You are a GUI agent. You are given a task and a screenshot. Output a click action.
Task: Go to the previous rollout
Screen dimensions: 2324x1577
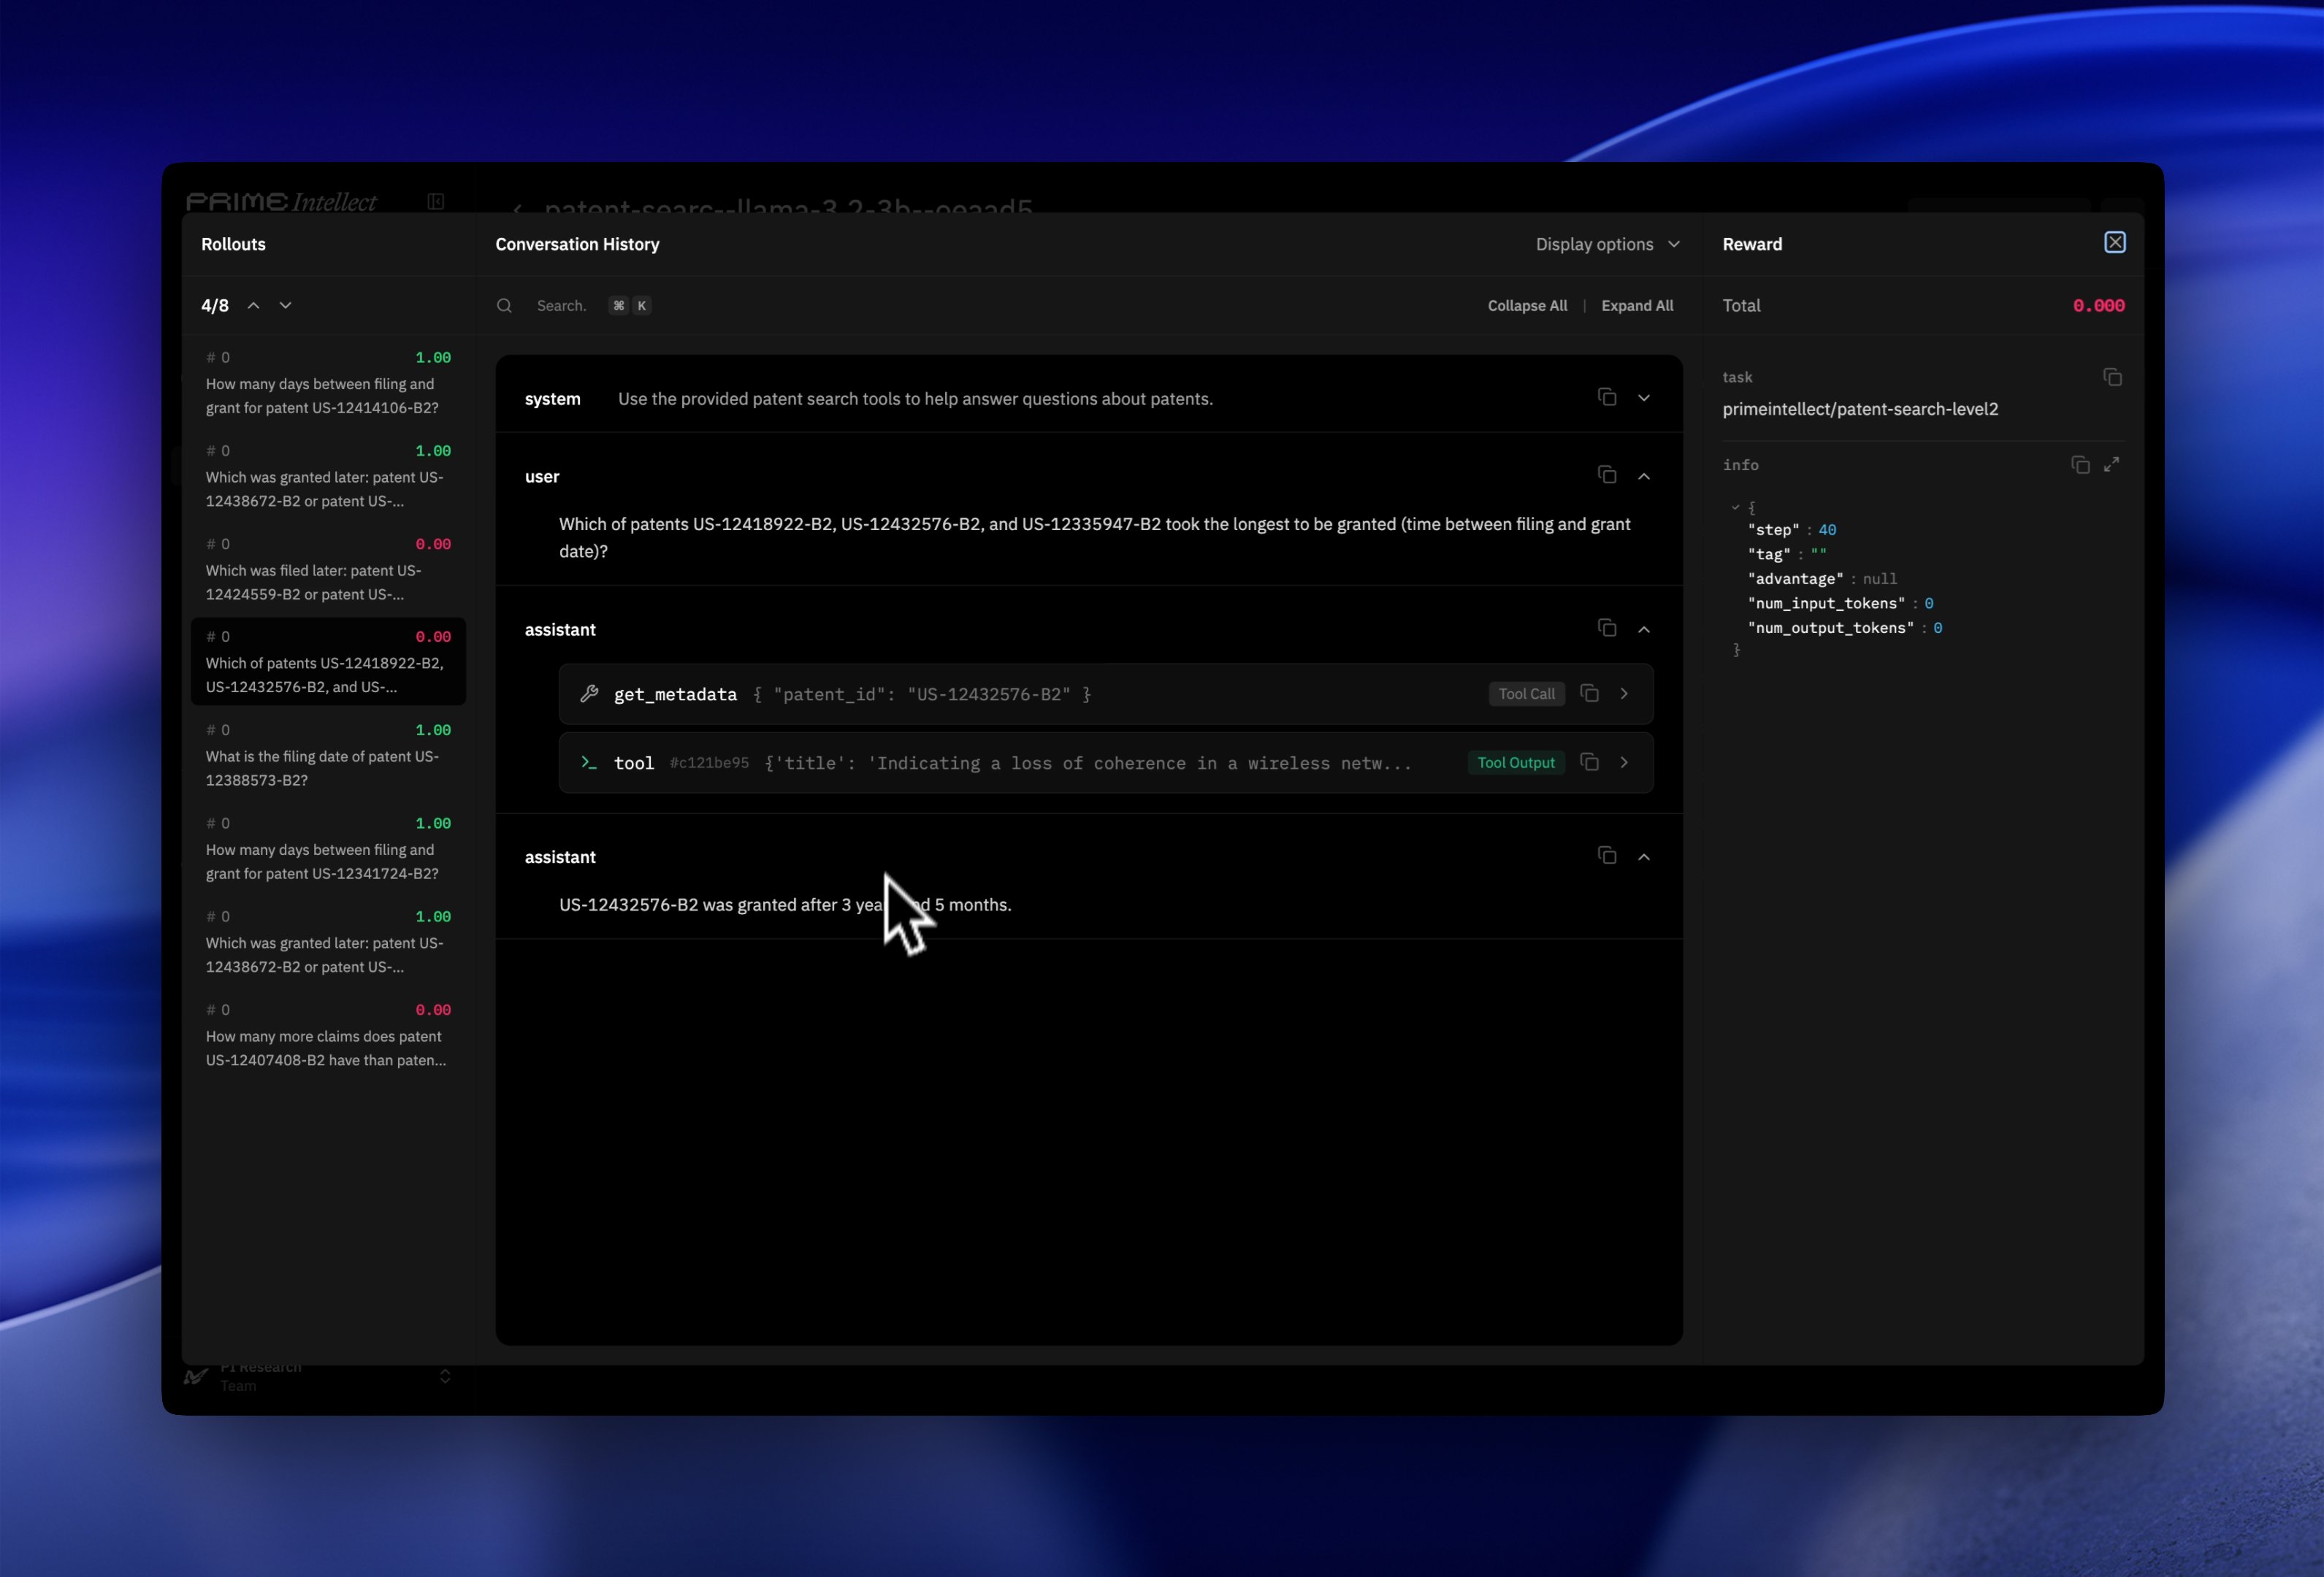[x=254, y=306]
